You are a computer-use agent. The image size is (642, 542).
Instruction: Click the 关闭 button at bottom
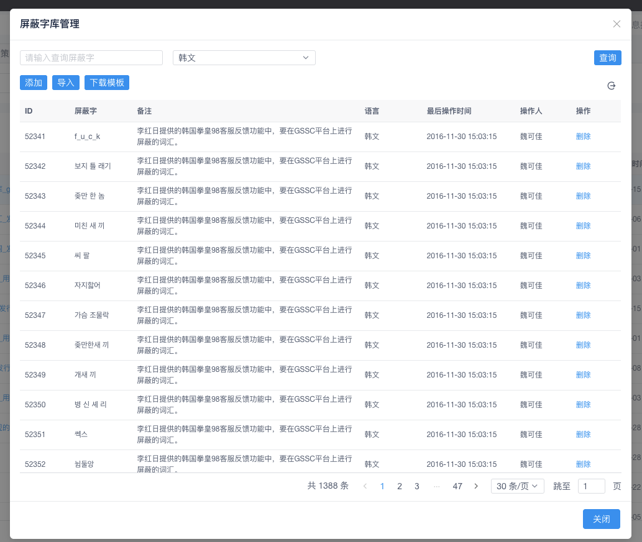click(601, 519)
